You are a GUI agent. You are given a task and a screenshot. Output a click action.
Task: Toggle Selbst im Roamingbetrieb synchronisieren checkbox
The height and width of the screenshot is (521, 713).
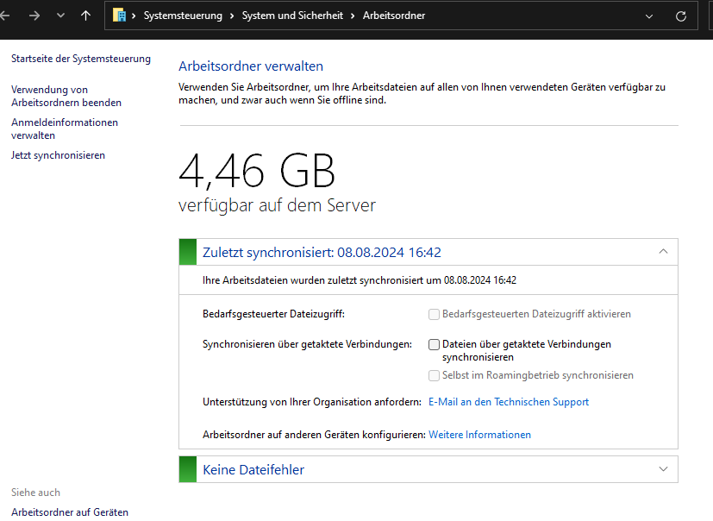tap(434, 375)
